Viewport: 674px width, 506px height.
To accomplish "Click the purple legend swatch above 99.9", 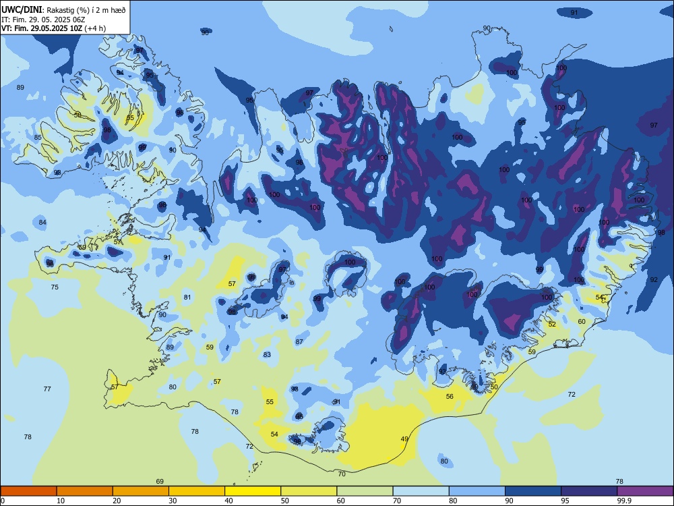I will coord(645,491).
